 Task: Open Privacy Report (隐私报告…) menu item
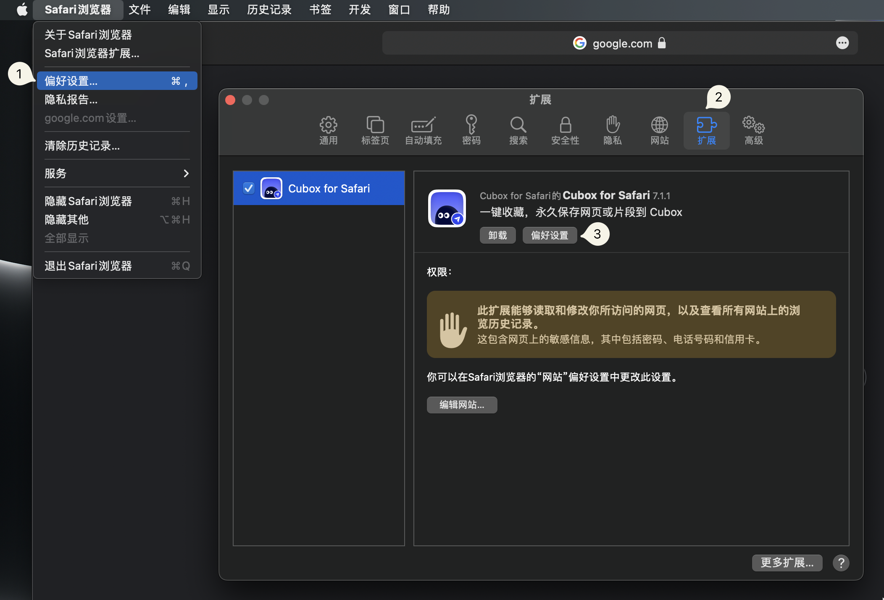point(117,100)
